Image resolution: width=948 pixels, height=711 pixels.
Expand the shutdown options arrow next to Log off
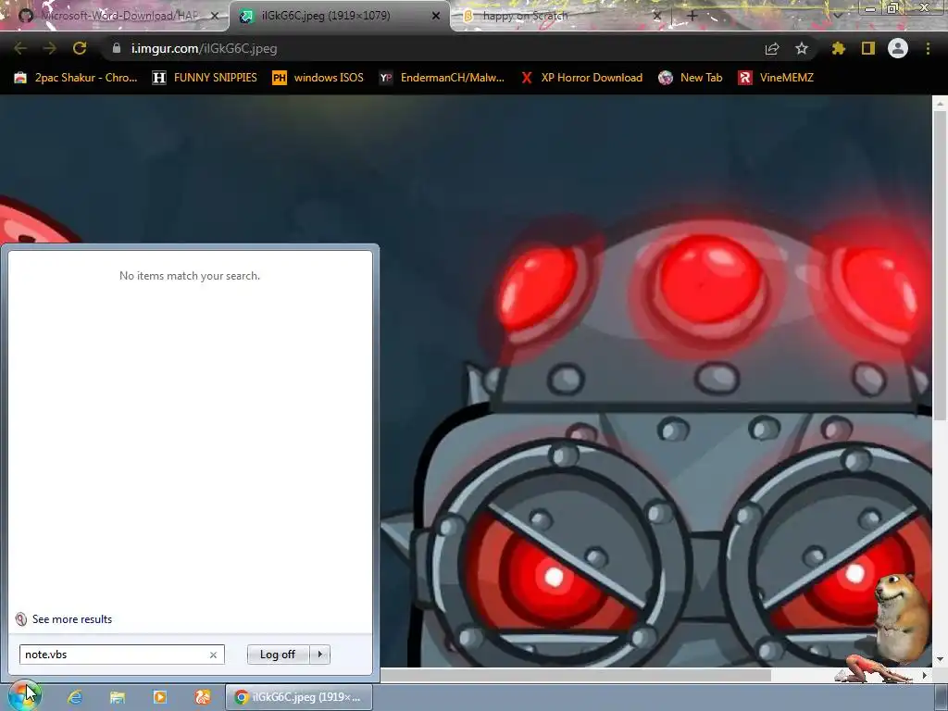[x=319, y=655]
